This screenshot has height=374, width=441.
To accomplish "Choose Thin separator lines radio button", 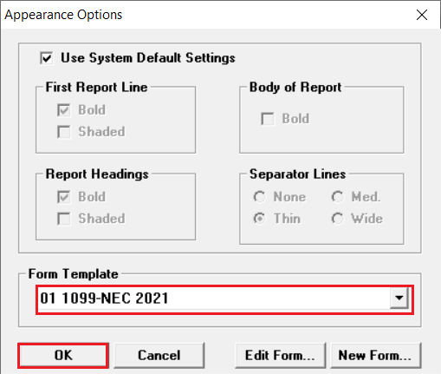I will coord(259,219).
